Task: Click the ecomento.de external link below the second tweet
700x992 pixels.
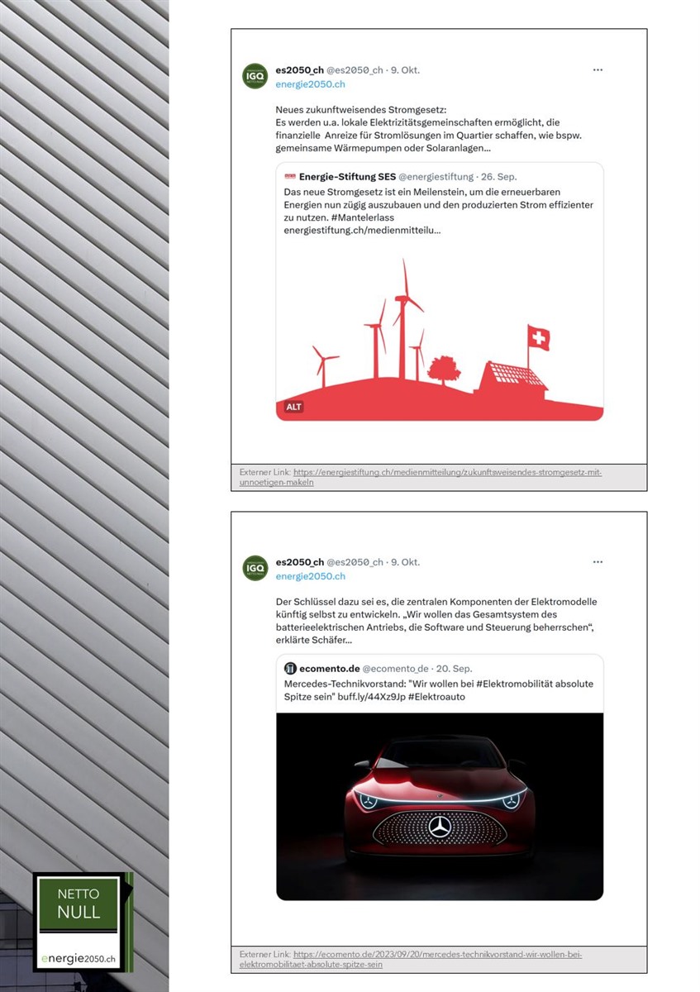Action: [x=411, y=959]
